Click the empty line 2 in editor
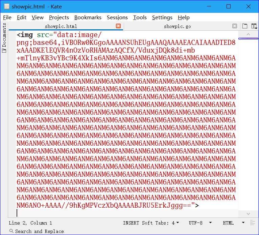 127,213
